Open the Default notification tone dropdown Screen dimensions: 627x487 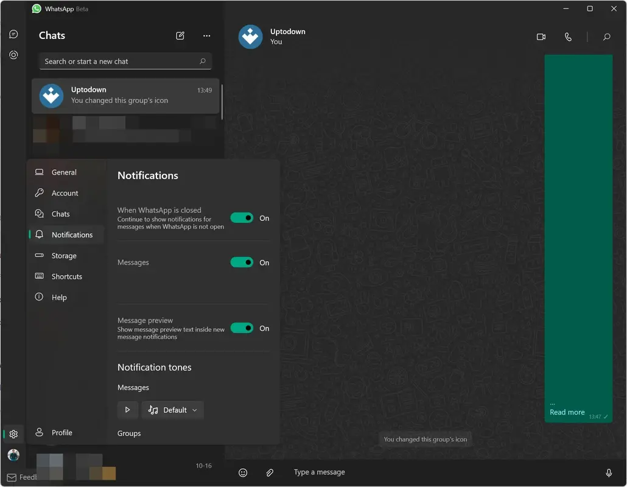tap(173, 410)
